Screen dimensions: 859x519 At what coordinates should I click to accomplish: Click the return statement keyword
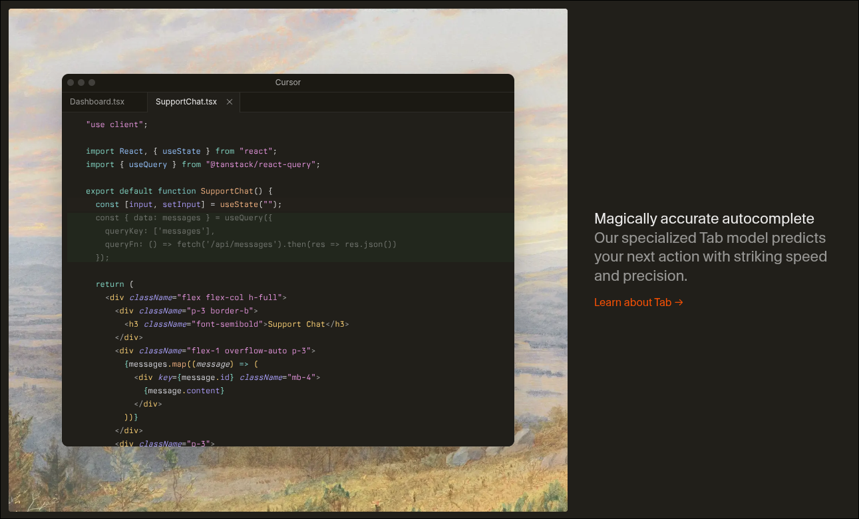(x=110, y=284)
